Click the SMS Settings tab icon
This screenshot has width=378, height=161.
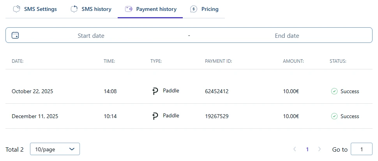point(16,9)
